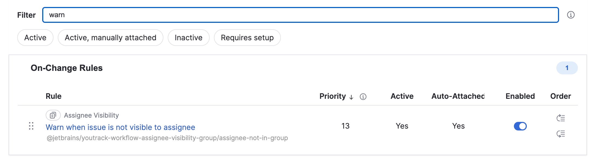Screen dimensions: 594x160
Task: Click the Priority sort arrow
Action: pos(351,97)
